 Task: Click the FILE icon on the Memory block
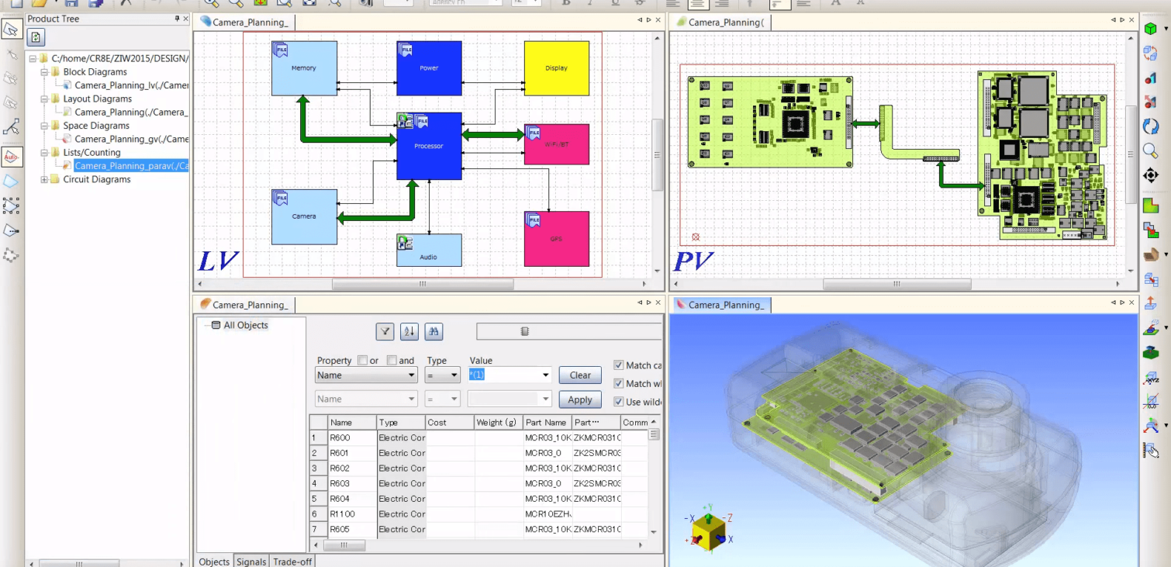tap(280, 50)
